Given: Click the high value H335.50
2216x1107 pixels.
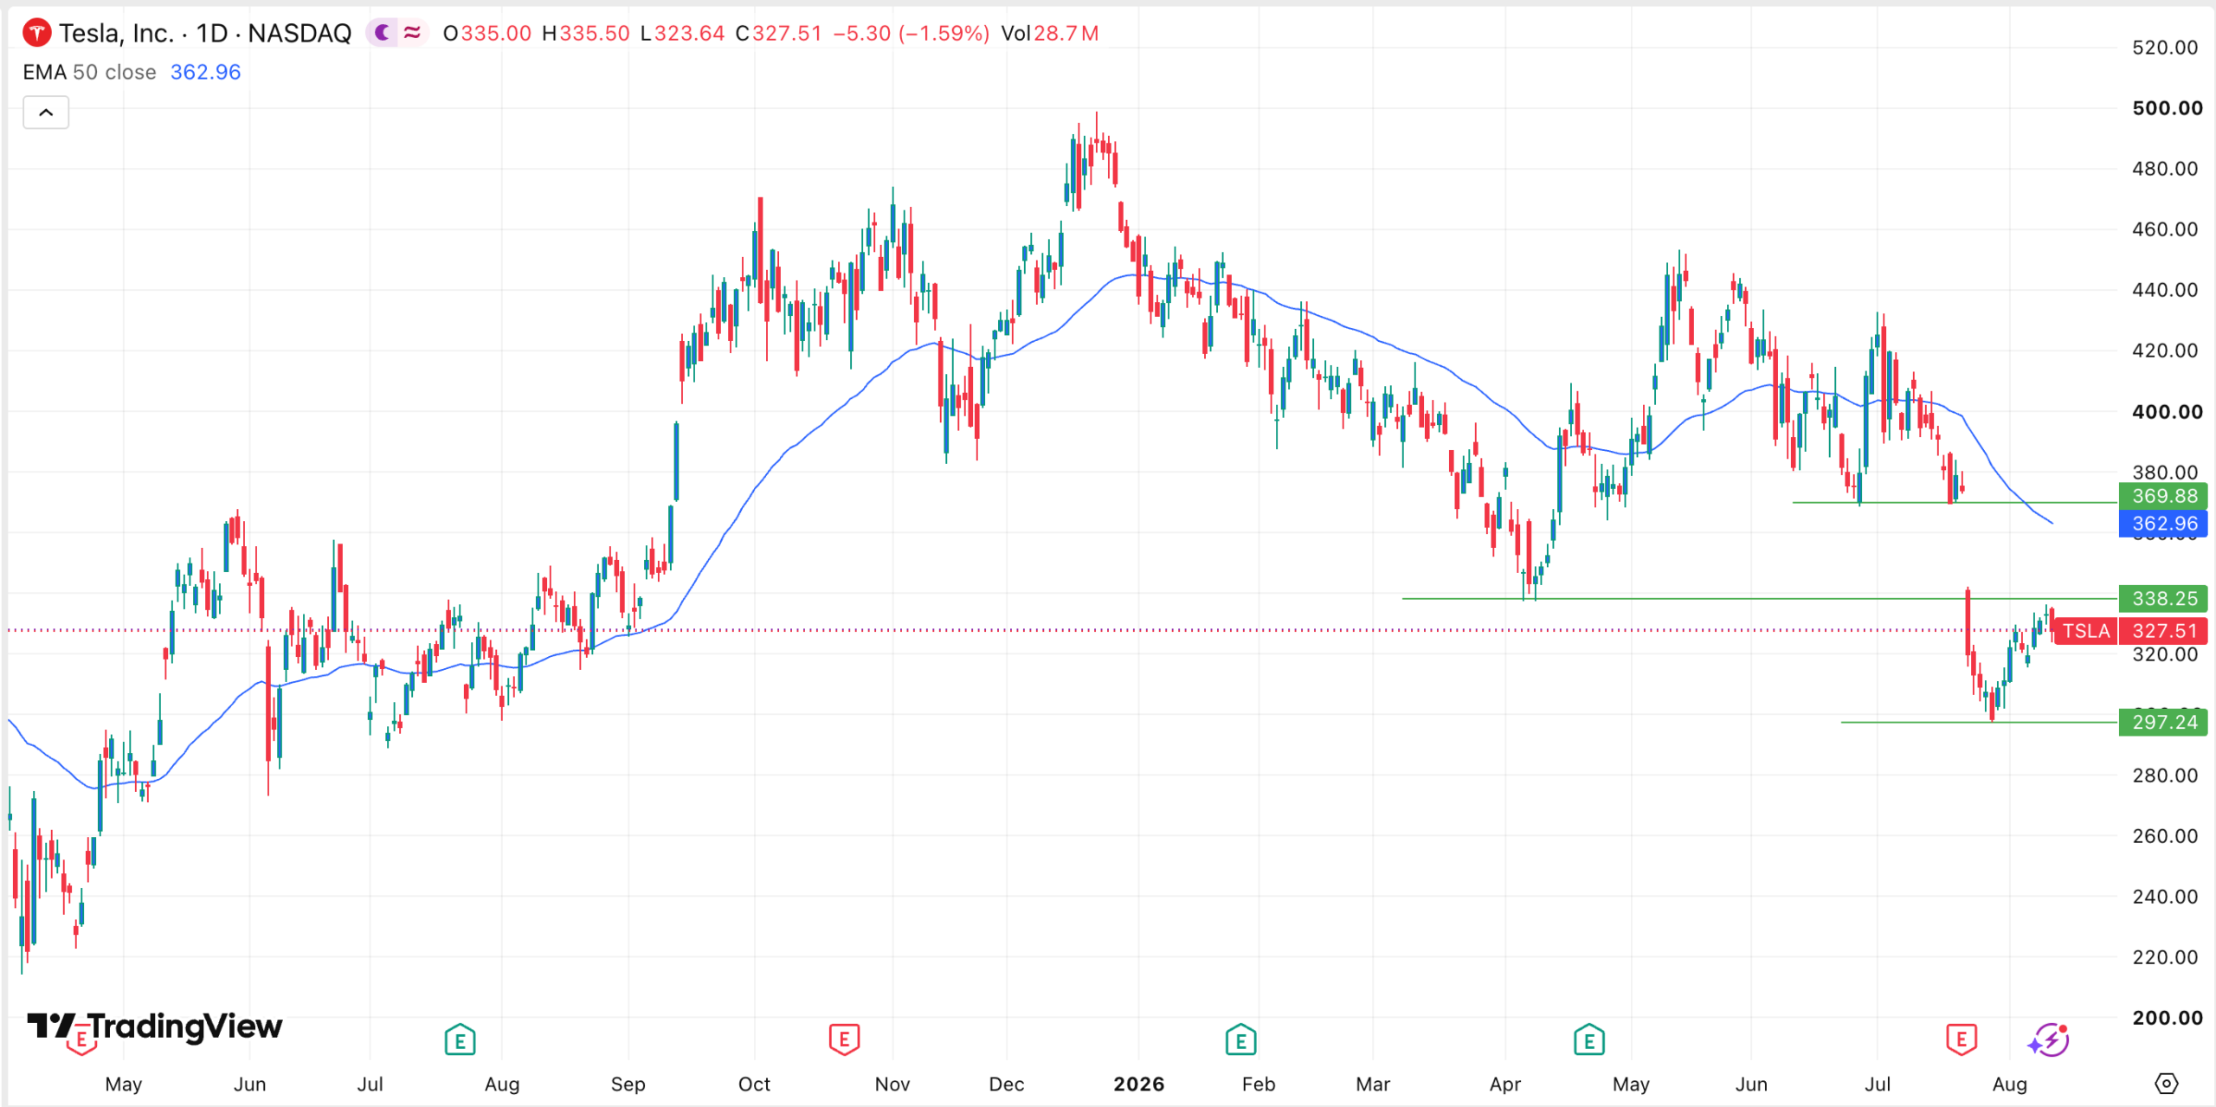Looking at the screenshot, I should pos(585,33).
